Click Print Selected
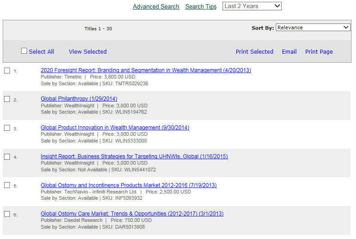The height and width of the screenshot is (239, 356). 254,52
